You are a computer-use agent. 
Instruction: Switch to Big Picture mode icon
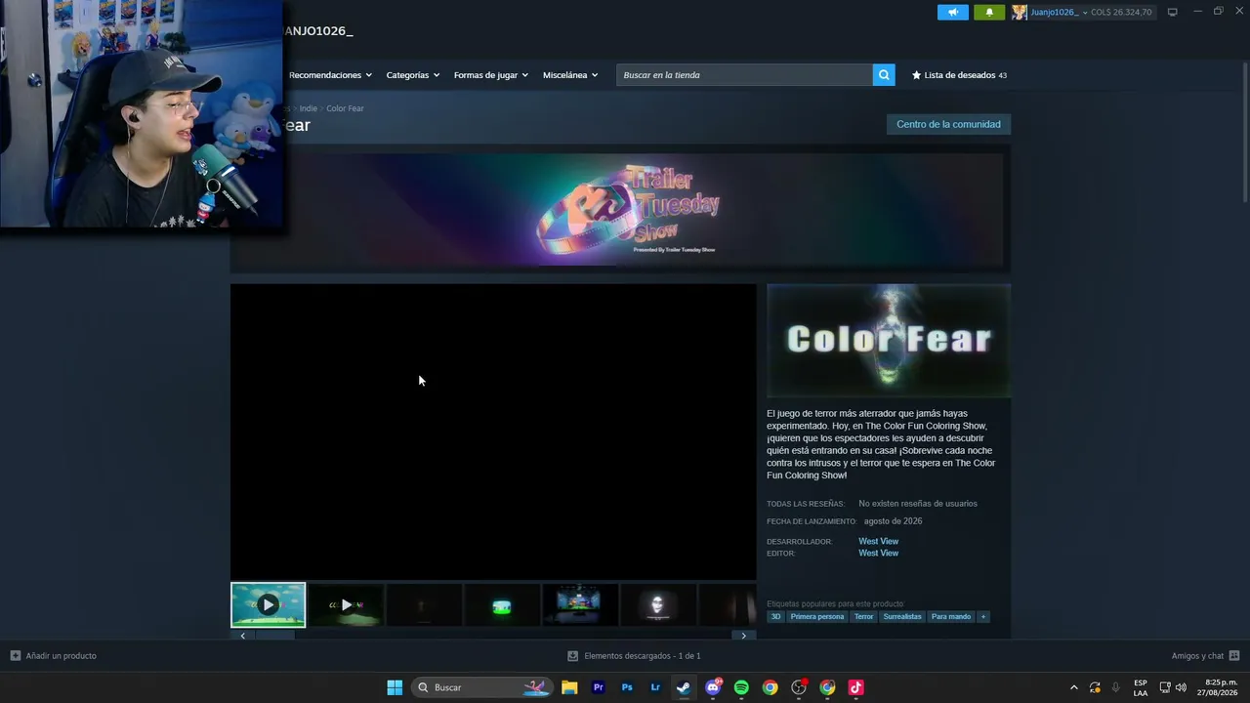1173,13
